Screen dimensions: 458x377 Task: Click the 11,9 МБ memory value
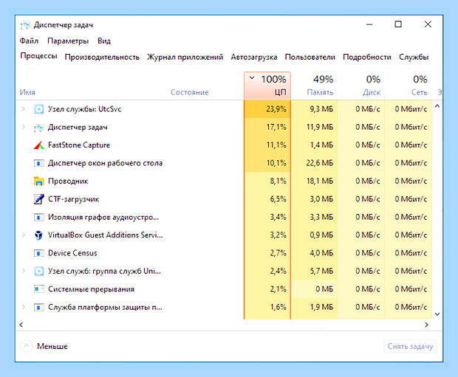pyautogui.click(x=320, y=127)
